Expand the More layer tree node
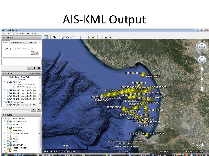209x156 pixels. click(x=5, y=151)
